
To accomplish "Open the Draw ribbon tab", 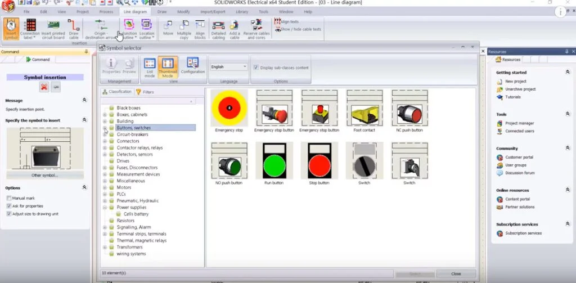I will [162, 12].
